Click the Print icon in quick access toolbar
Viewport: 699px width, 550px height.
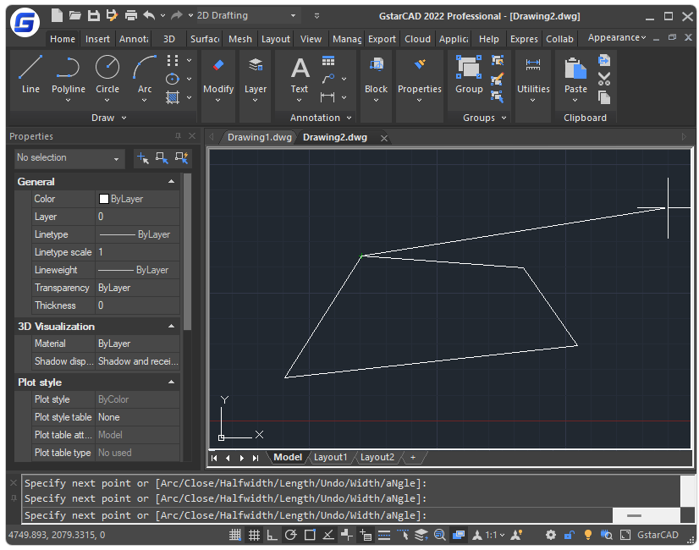coord(130,15)
